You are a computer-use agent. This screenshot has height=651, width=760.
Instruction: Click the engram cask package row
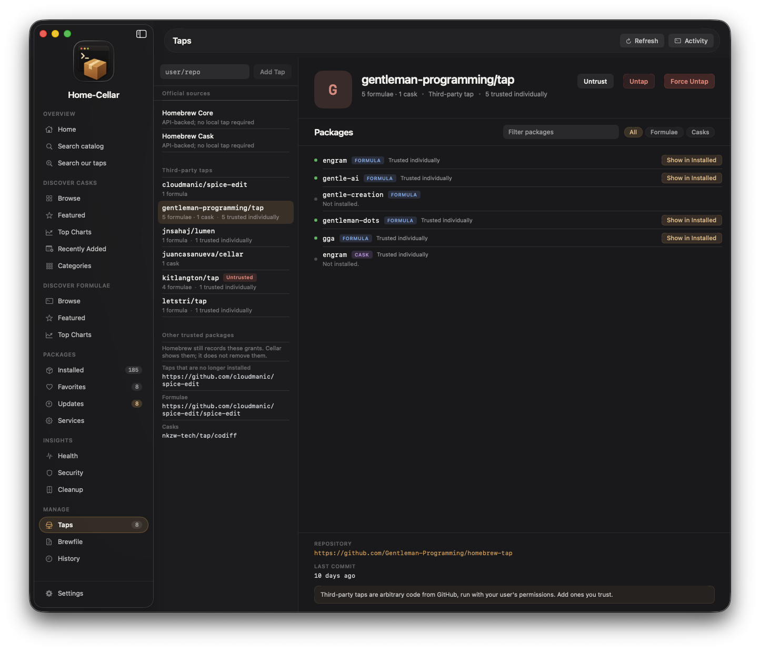click(x=518, y=259)
